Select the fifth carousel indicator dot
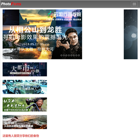Viewport: 140px width, 140px height. (x=71, y=55)
